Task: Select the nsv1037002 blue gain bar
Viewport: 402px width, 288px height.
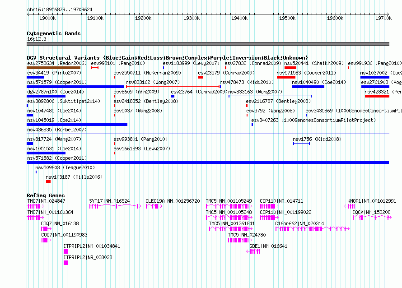Action: click(375, 77)
